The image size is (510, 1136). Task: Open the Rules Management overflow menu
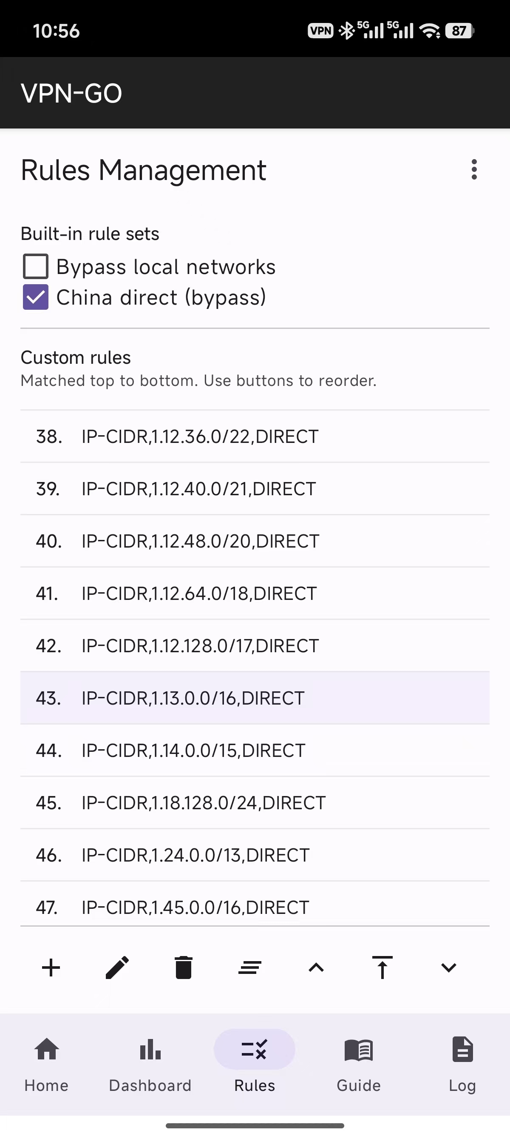coord(474,170)
